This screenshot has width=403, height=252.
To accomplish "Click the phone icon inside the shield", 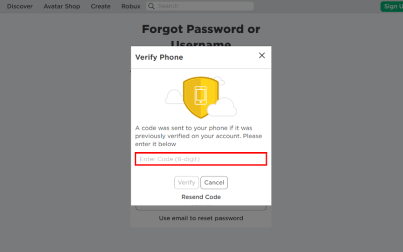I will (x=200, y=96).
